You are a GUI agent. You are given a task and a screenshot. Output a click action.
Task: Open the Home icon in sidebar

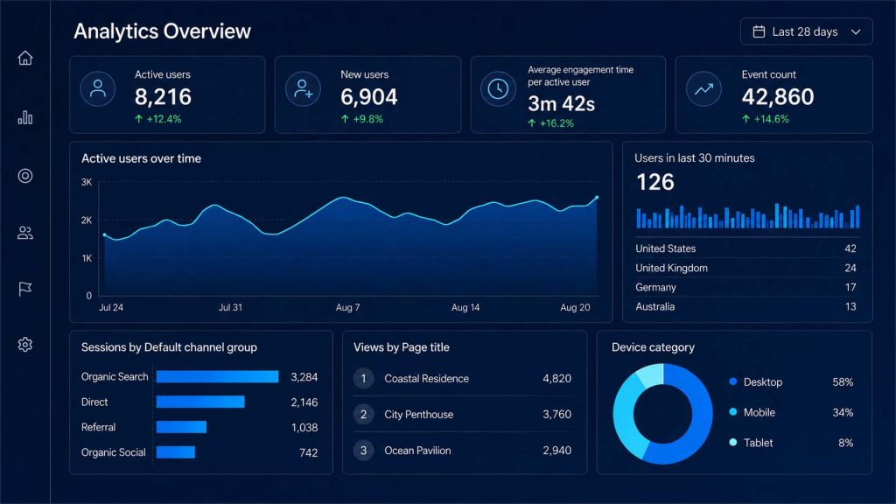(x=24, y=58)
